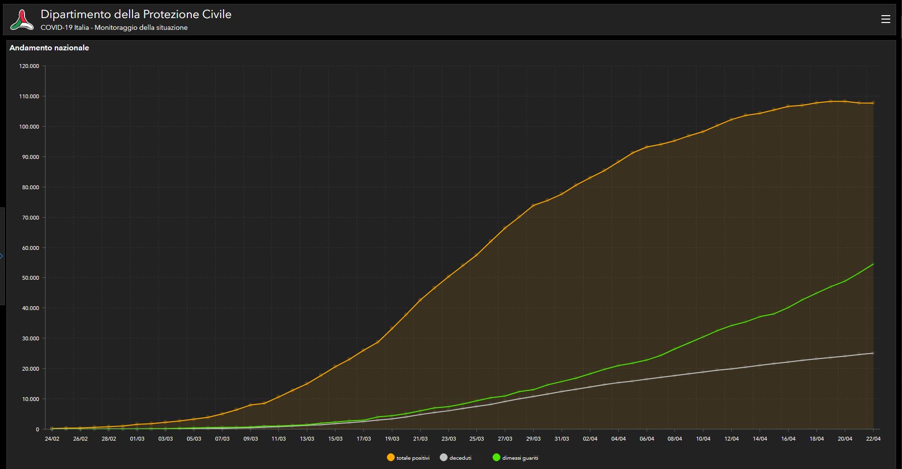The width and height of the screenshot is (902, 469).
Task: Click the 26/02 date axis label
Action: tap(81, 439)
